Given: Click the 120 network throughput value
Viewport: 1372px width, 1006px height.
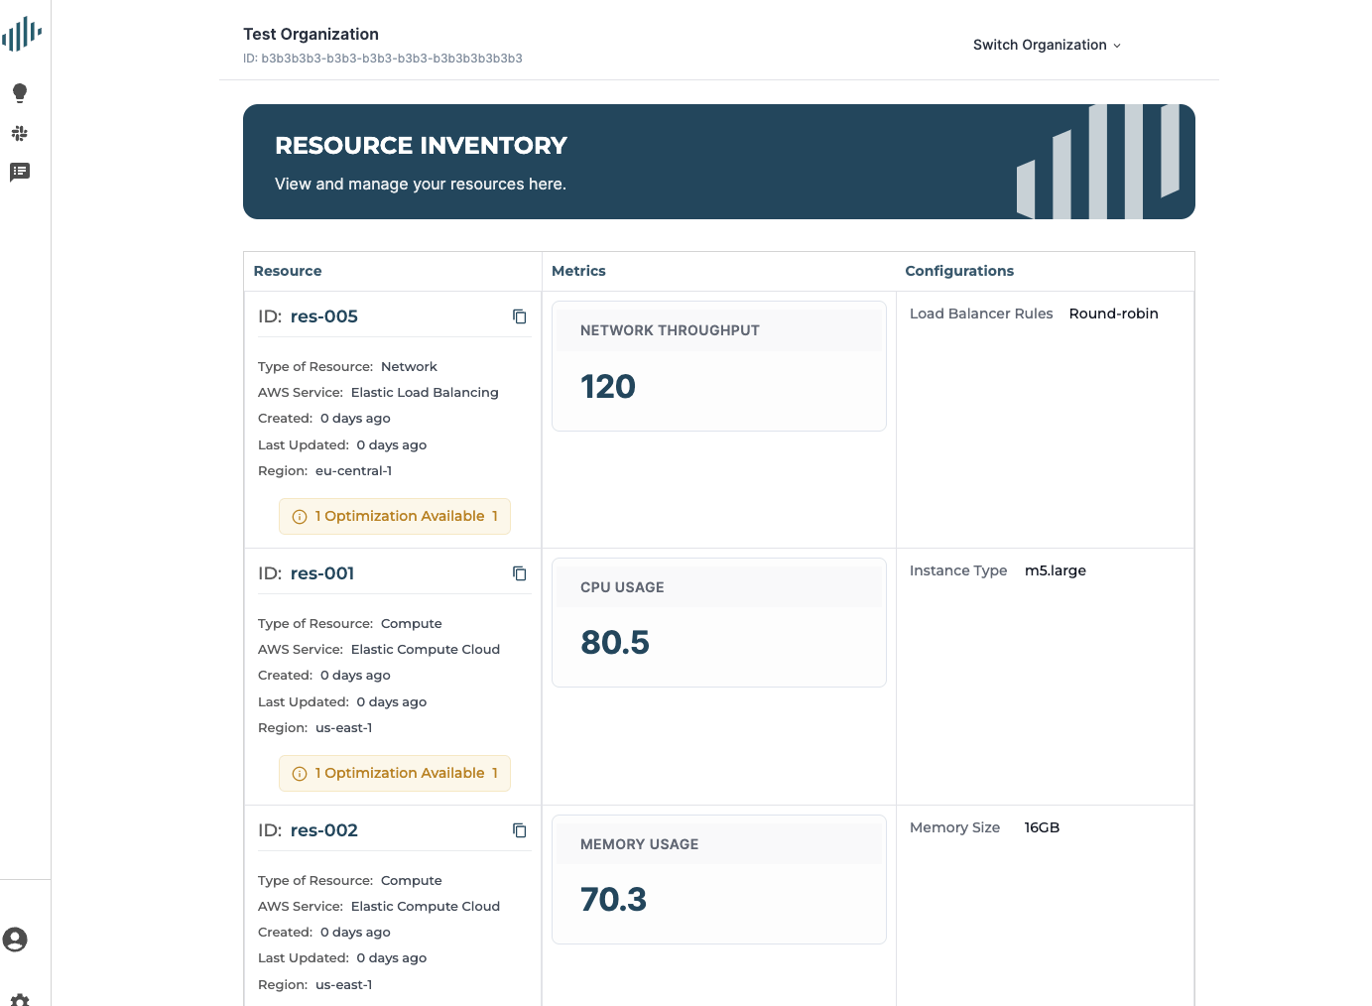Looking at the screenshot, I should tap(608, 387).
